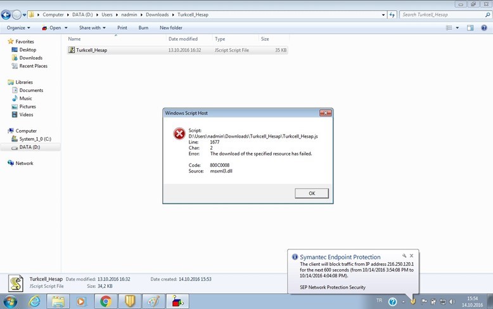Open the Organize menu

point(18,28)
